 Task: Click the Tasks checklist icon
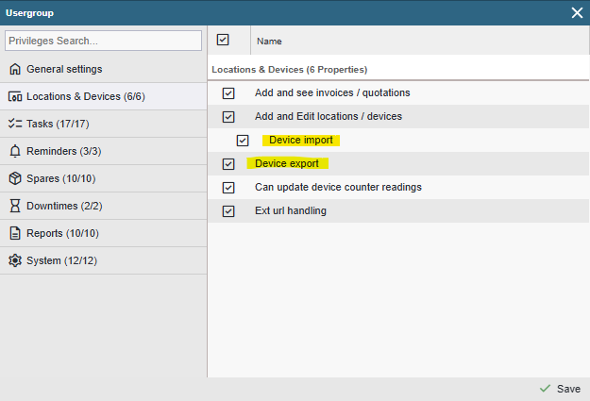(x=15, y=124)
